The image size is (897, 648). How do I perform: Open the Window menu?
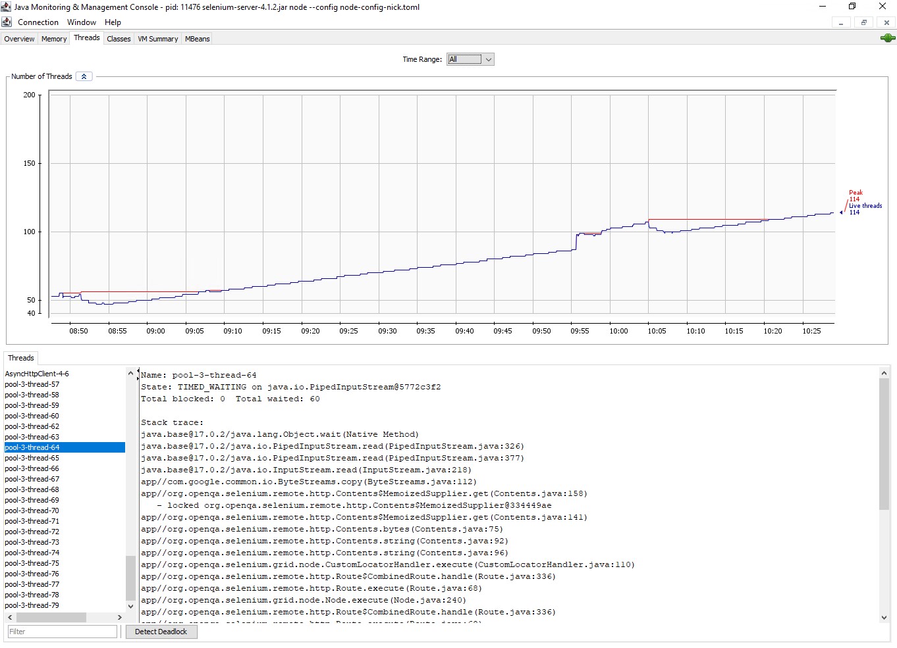pos(81,22)
